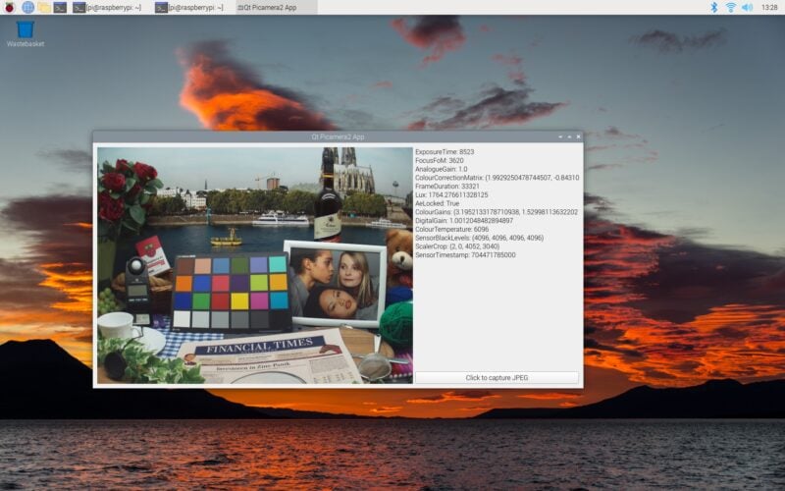Switch to second pi@raspberrypi terminal taskbar entry
This screenshot has height=491, width=785.
coord(191,7)
